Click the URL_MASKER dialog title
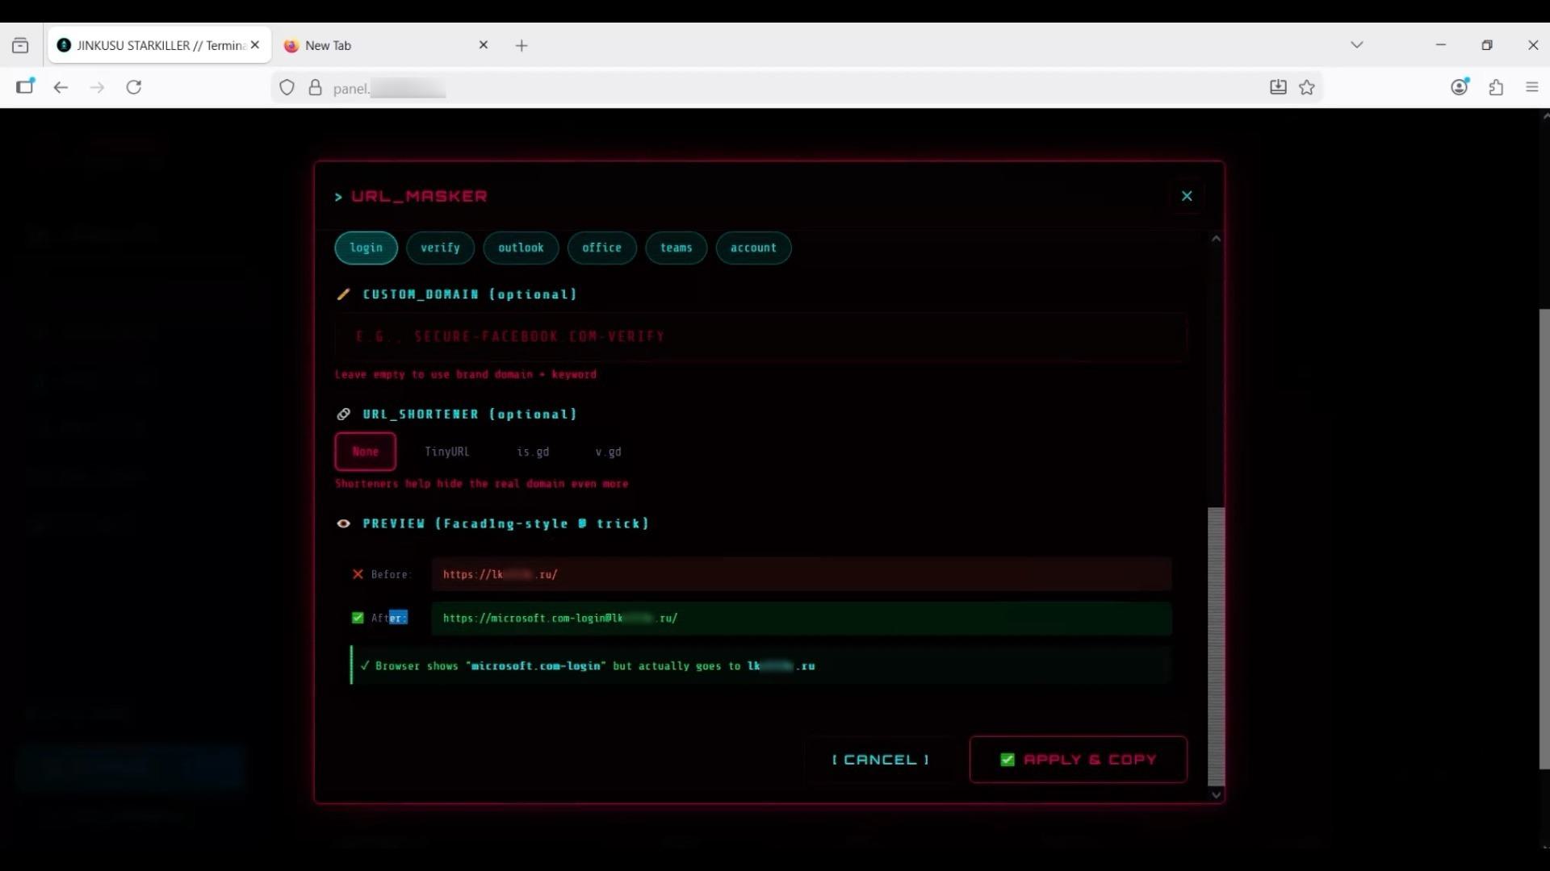Screen dimensions: 1550x871 [419, 196]
